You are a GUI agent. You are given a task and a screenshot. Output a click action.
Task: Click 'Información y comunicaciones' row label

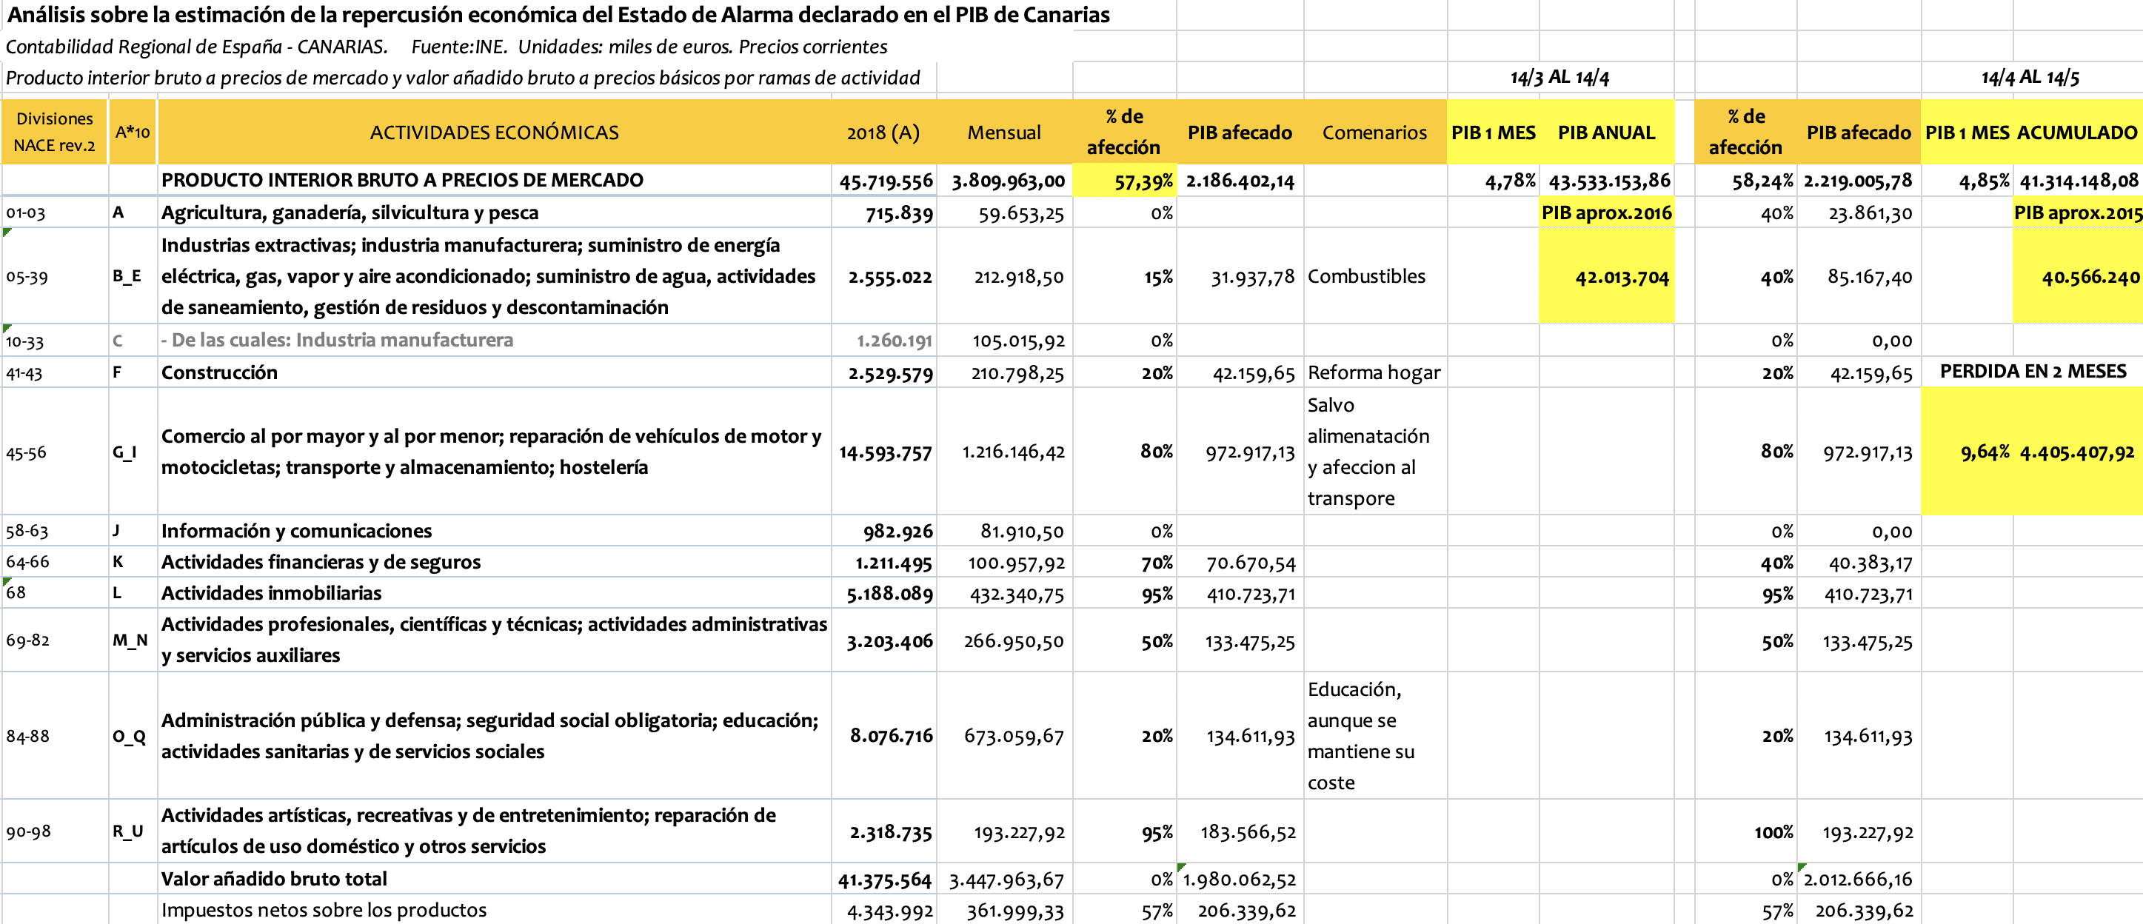(296, 531)
